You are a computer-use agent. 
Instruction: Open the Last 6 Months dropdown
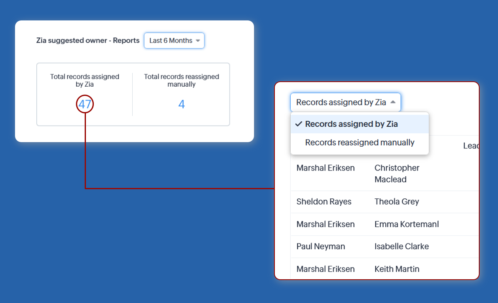coord(174,41)
